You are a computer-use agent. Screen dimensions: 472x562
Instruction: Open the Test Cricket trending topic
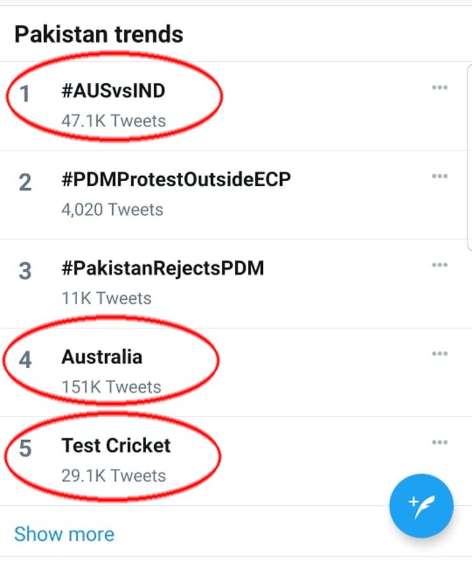116,445
